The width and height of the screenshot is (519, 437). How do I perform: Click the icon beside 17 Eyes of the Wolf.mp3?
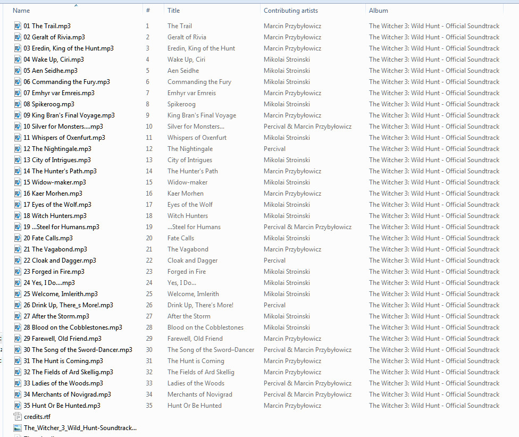pyautogui.click(x=18, y=205)
